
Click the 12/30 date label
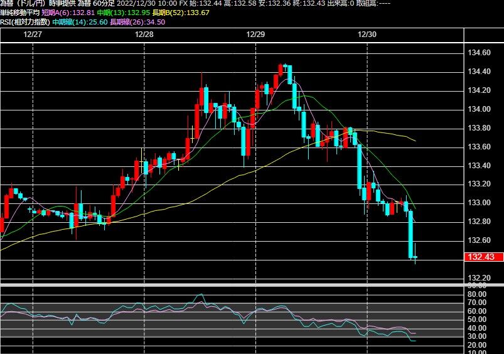[367, 35]
